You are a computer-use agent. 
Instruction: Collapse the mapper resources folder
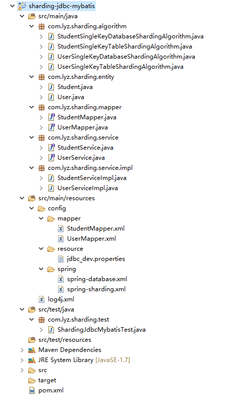(x=41, y=218)
